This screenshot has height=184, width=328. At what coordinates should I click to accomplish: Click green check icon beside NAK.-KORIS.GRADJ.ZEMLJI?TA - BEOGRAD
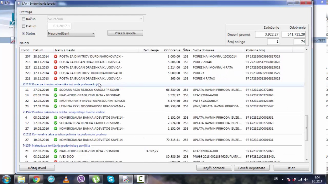55,95
